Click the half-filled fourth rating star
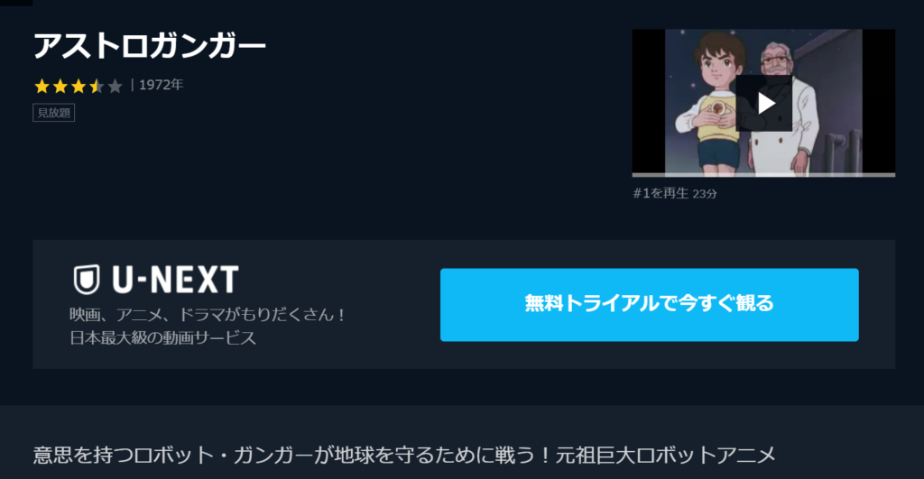The image size is (924, 479). click(x=97, y=87)
